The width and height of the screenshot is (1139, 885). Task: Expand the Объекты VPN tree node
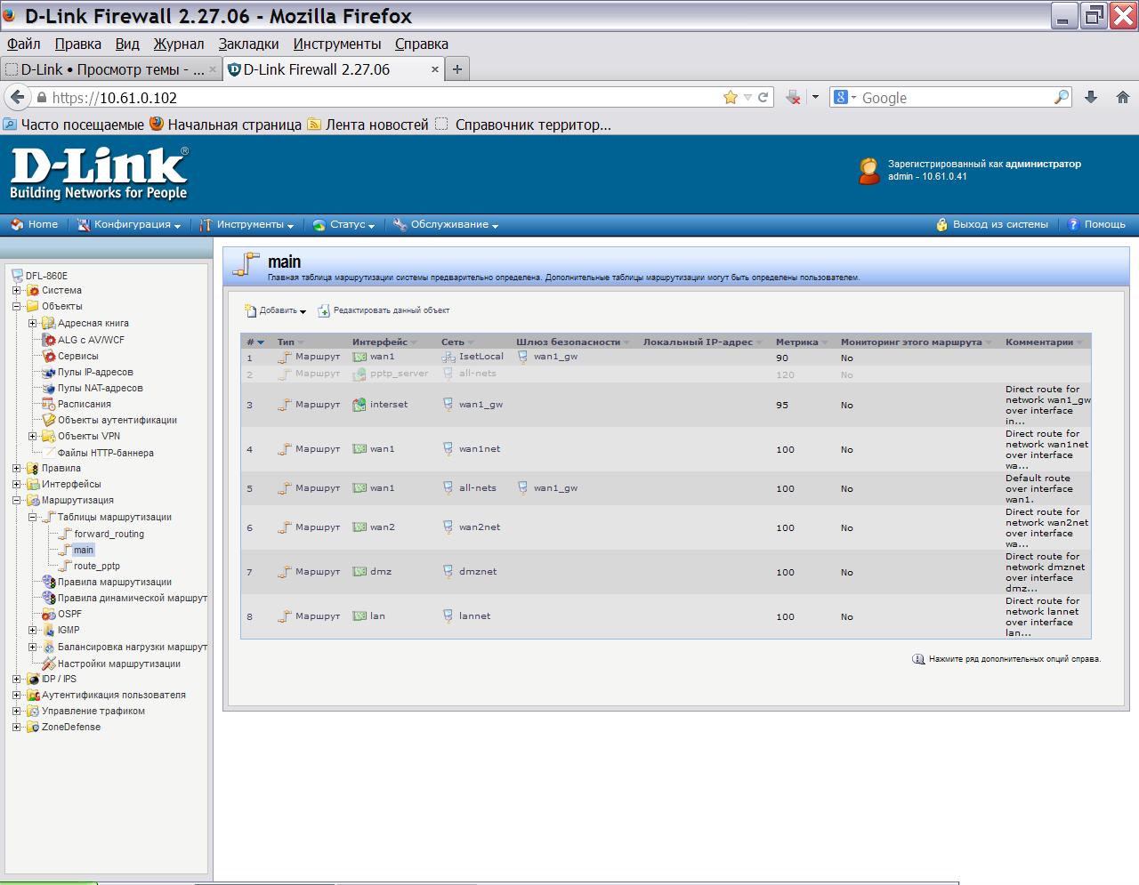pos(32,436)
